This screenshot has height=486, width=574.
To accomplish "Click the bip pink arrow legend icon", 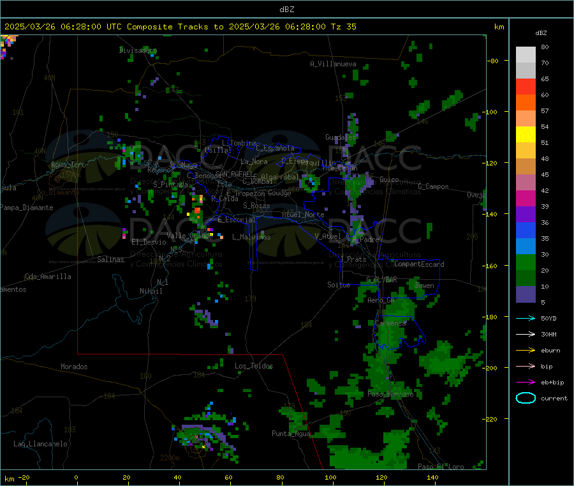I will pyautogui.click(x=526, y=366).
